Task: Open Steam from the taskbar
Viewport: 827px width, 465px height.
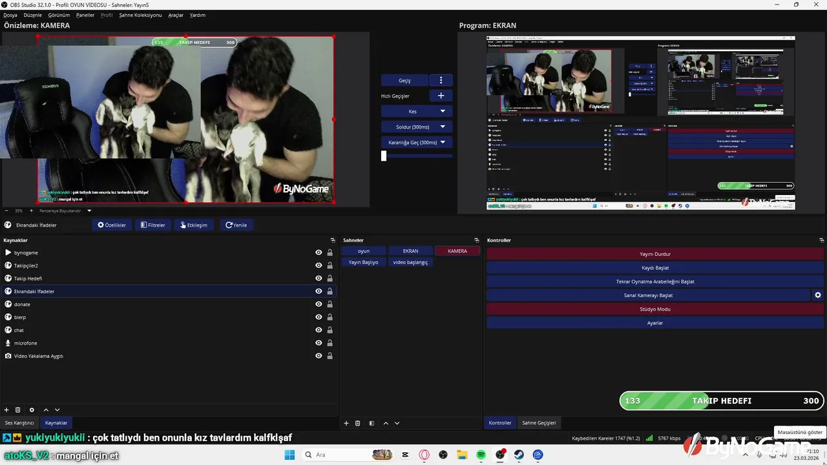Action: (519, 455)
